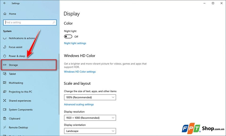The width and height of the screenshot is (226, 136).
Task: Click the Find a setting search box
Action: coord(30,23)
